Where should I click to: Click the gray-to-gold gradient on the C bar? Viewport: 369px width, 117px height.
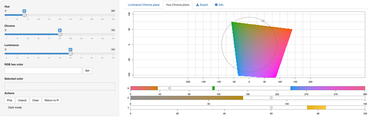[x=187, y=98]
